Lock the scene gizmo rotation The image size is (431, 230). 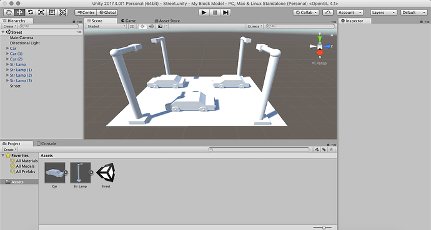tap(332, 35)
